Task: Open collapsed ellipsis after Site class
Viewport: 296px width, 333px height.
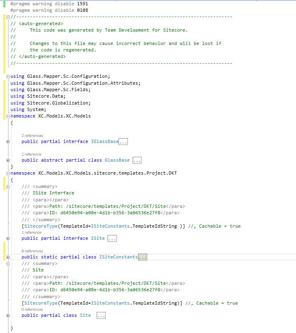Action: point(101,315)
